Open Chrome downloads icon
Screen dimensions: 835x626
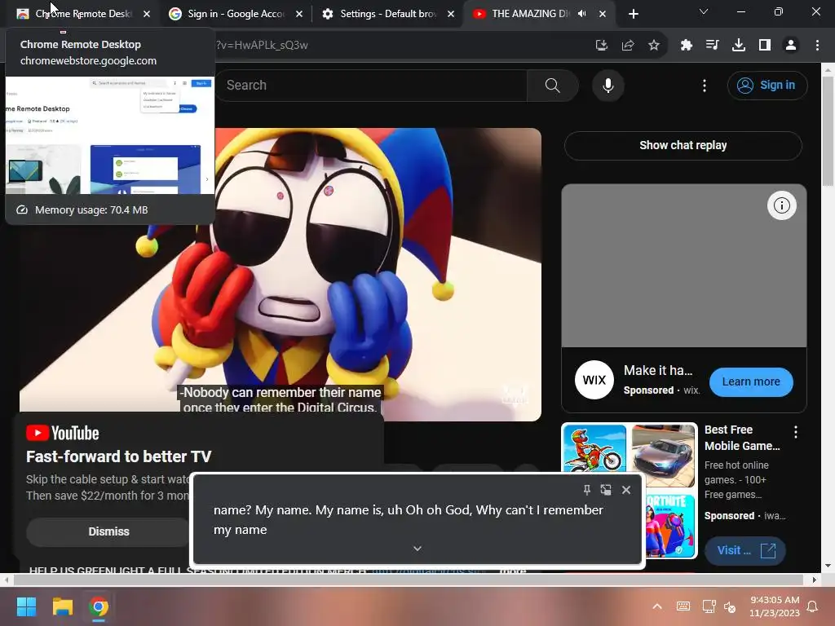[x=739, y=46]
